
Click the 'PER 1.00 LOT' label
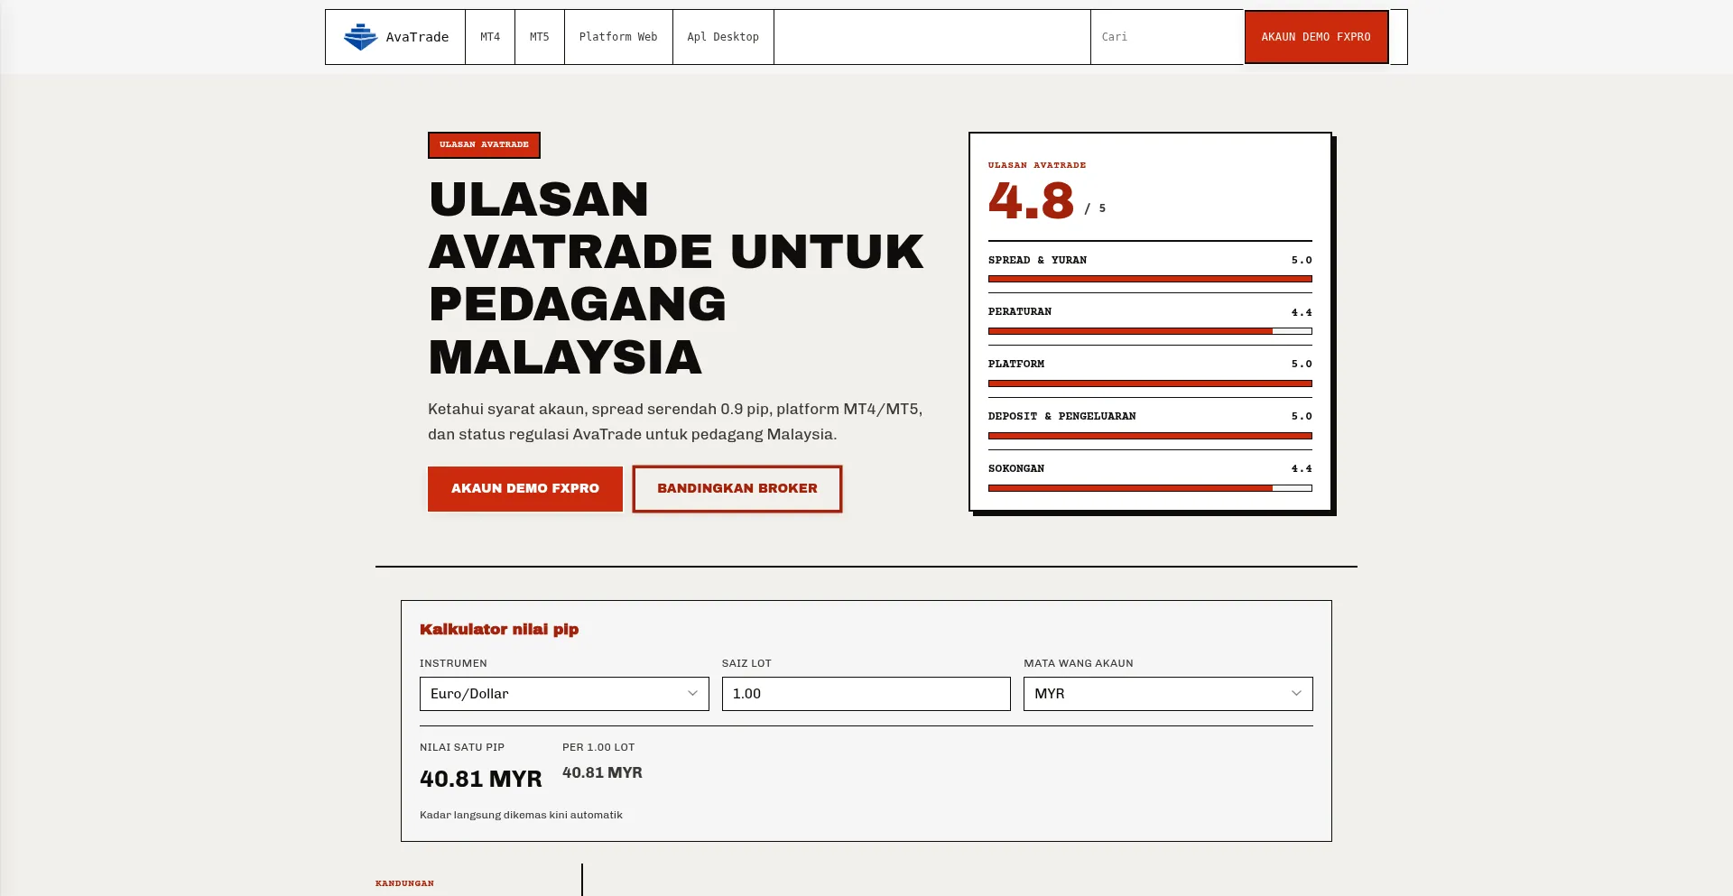click(x=598, y=747)
